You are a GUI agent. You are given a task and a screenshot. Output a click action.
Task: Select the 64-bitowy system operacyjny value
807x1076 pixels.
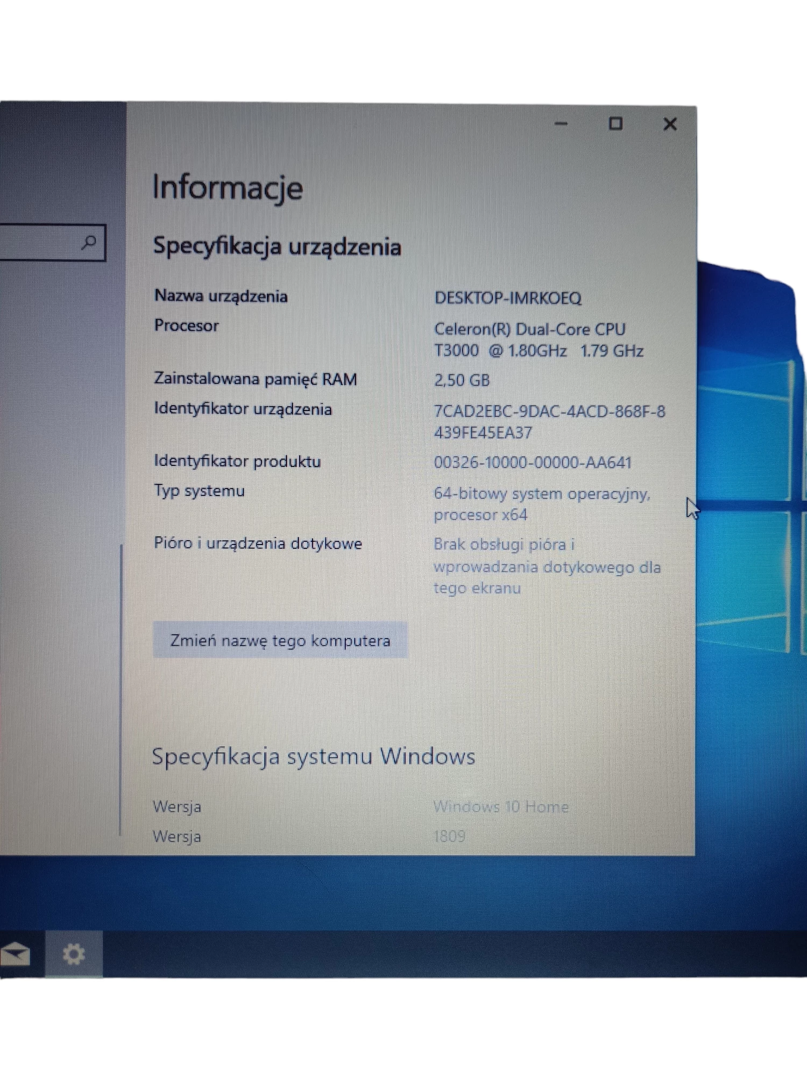(542, 504)
